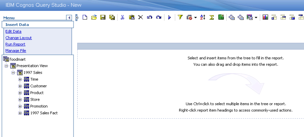The width and height of the screenshot is (304, 137).
Task: Expand the Promotion query subject
Action: [x=20, y=106]
